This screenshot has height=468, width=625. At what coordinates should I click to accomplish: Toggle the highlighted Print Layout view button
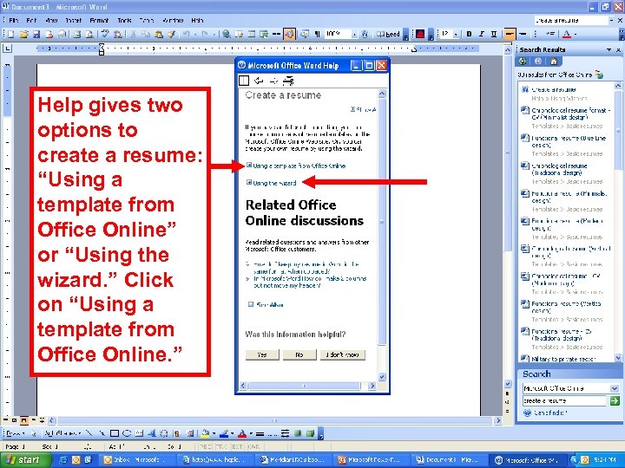(24, 420)
